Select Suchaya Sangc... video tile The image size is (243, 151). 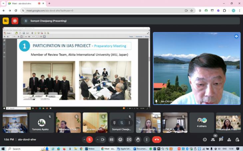[x=148, y=122]
